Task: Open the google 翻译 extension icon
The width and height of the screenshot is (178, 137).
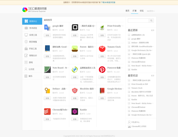Action: [47, 28]
